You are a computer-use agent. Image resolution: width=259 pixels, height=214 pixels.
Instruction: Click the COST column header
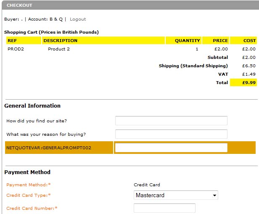pyautogui.click(x=249, y=41)
